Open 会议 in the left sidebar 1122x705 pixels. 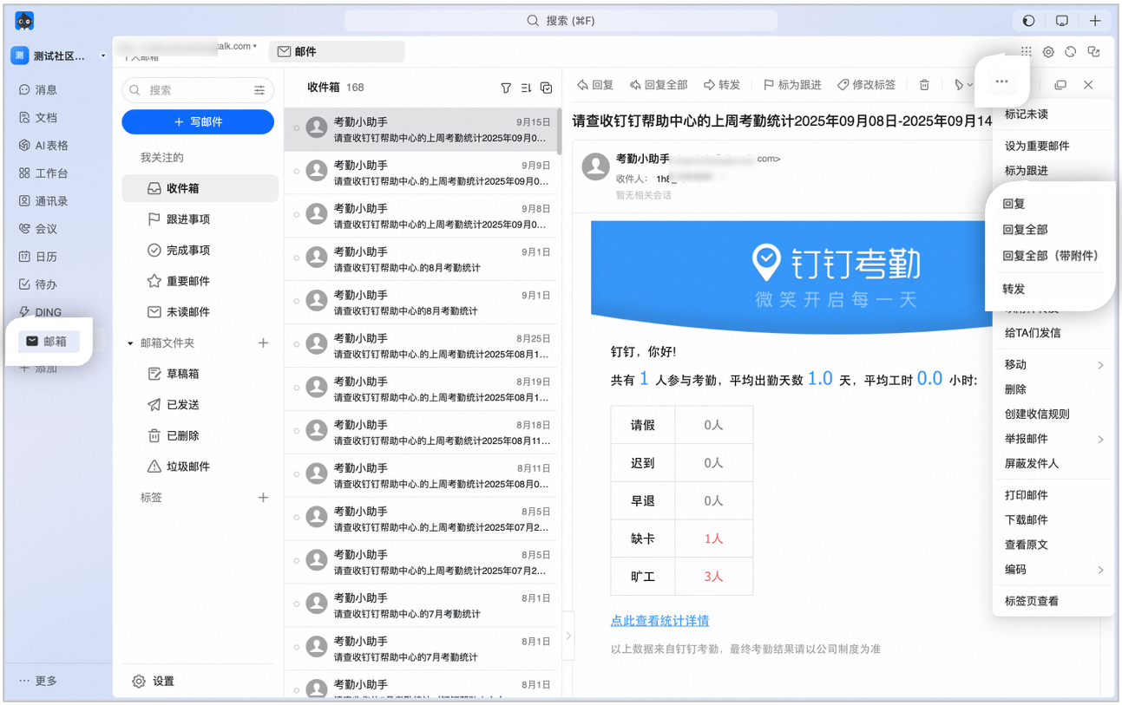click(38, 229)
